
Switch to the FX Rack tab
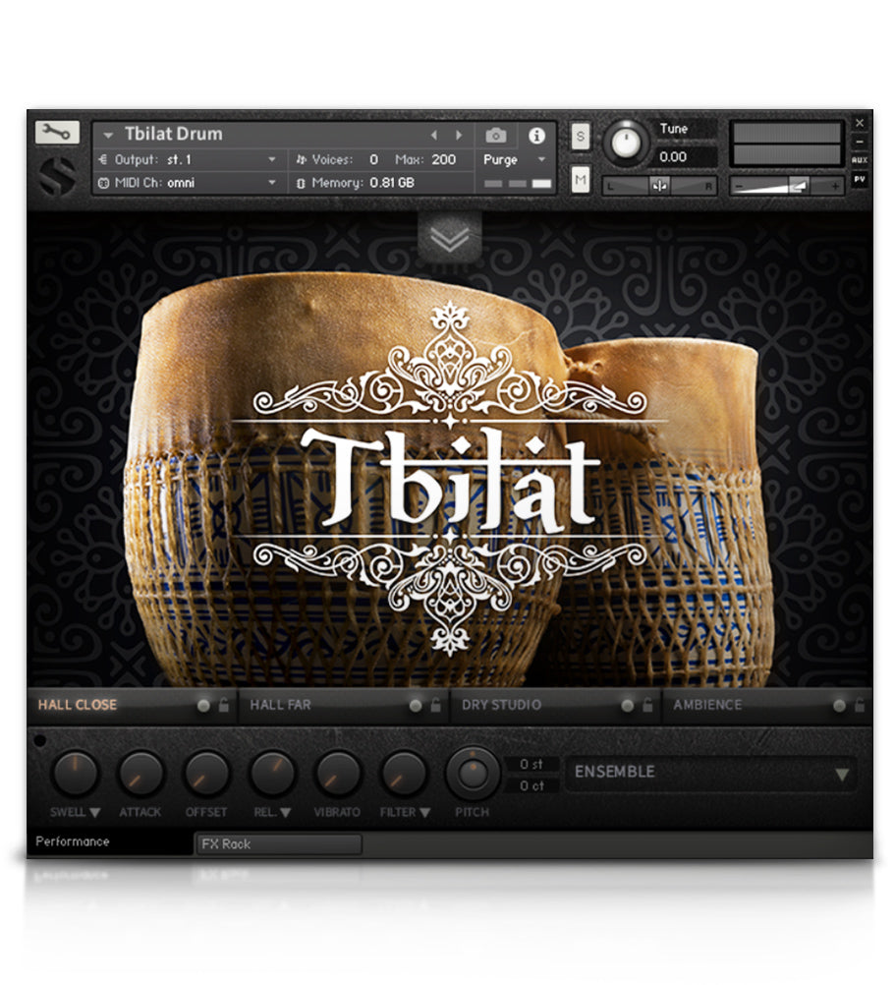point(278,844)
